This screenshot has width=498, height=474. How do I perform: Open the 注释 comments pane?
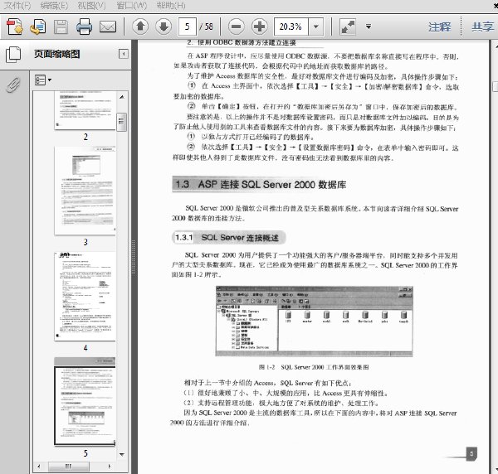[x=439, y=27]
